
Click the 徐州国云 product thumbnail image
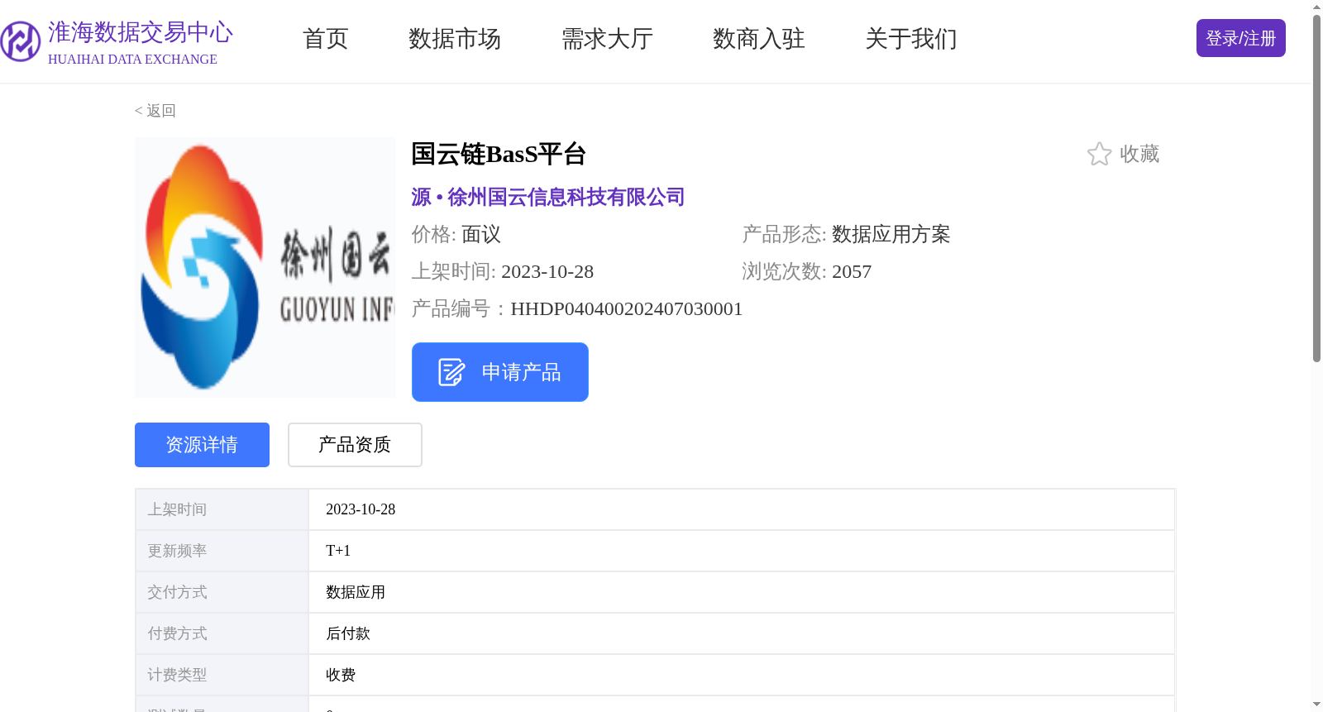(265, 267)
